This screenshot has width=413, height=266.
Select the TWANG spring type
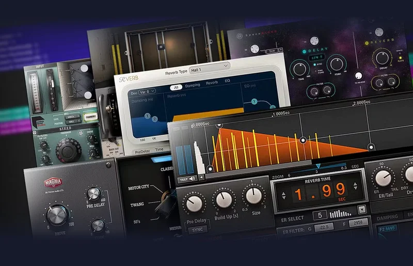point(137,205)
